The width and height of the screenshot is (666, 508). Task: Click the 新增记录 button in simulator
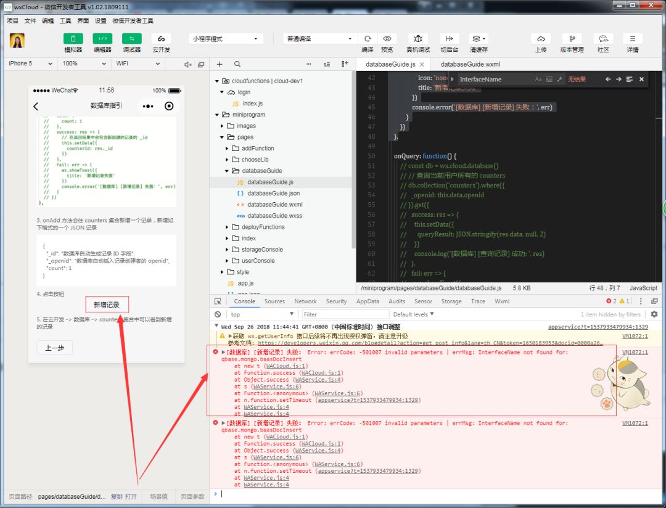click(107, 305)
